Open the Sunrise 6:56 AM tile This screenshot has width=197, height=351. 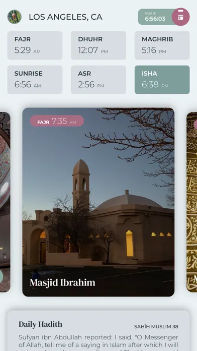point(35,80)
